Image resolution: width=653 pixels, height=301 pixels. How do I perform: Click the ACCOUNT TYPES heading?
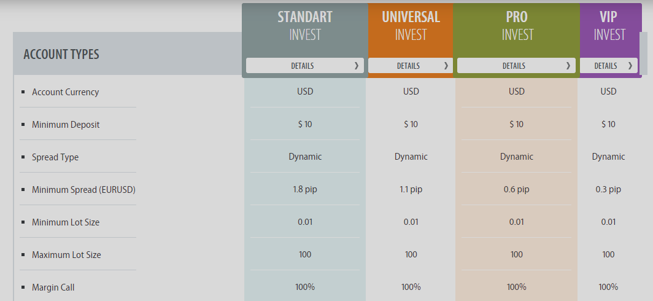pos(61,54)
